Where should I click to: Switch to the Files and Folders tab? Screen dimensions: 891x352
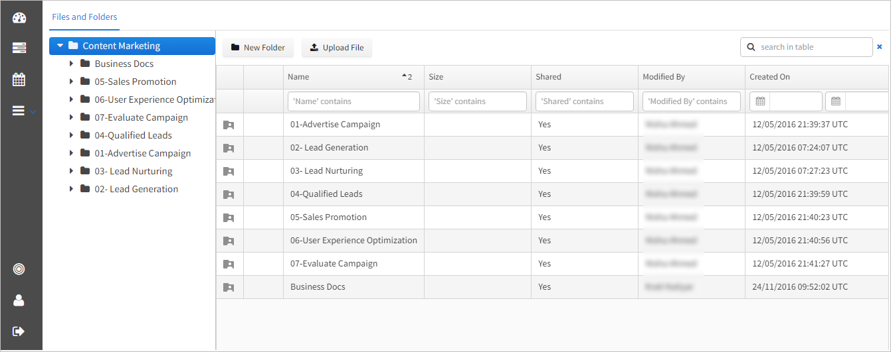click(x=84, y=17)
